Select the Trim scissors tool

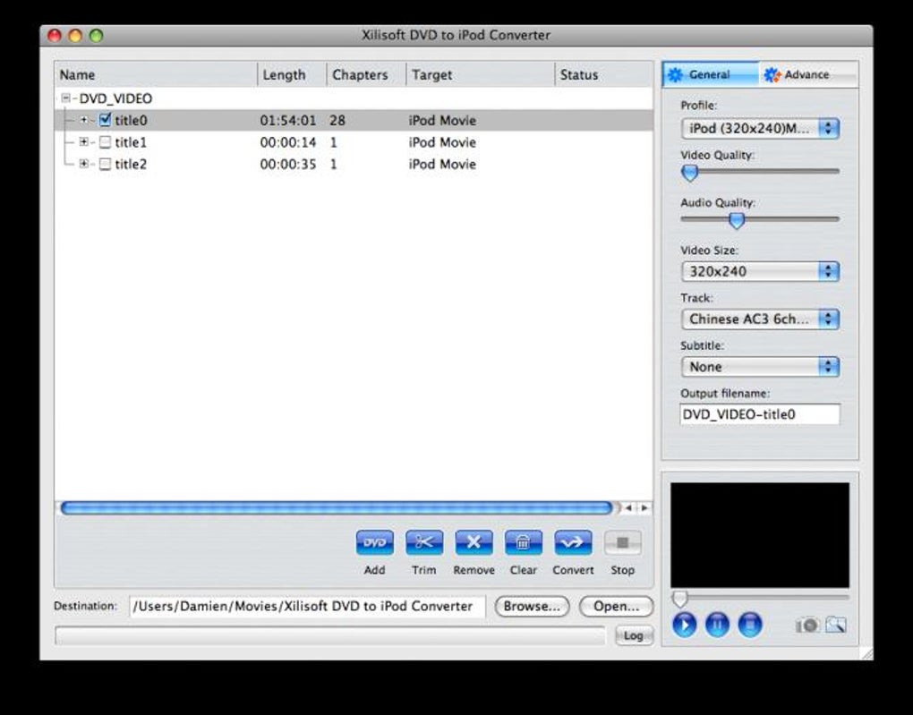(x=424, y=542)
